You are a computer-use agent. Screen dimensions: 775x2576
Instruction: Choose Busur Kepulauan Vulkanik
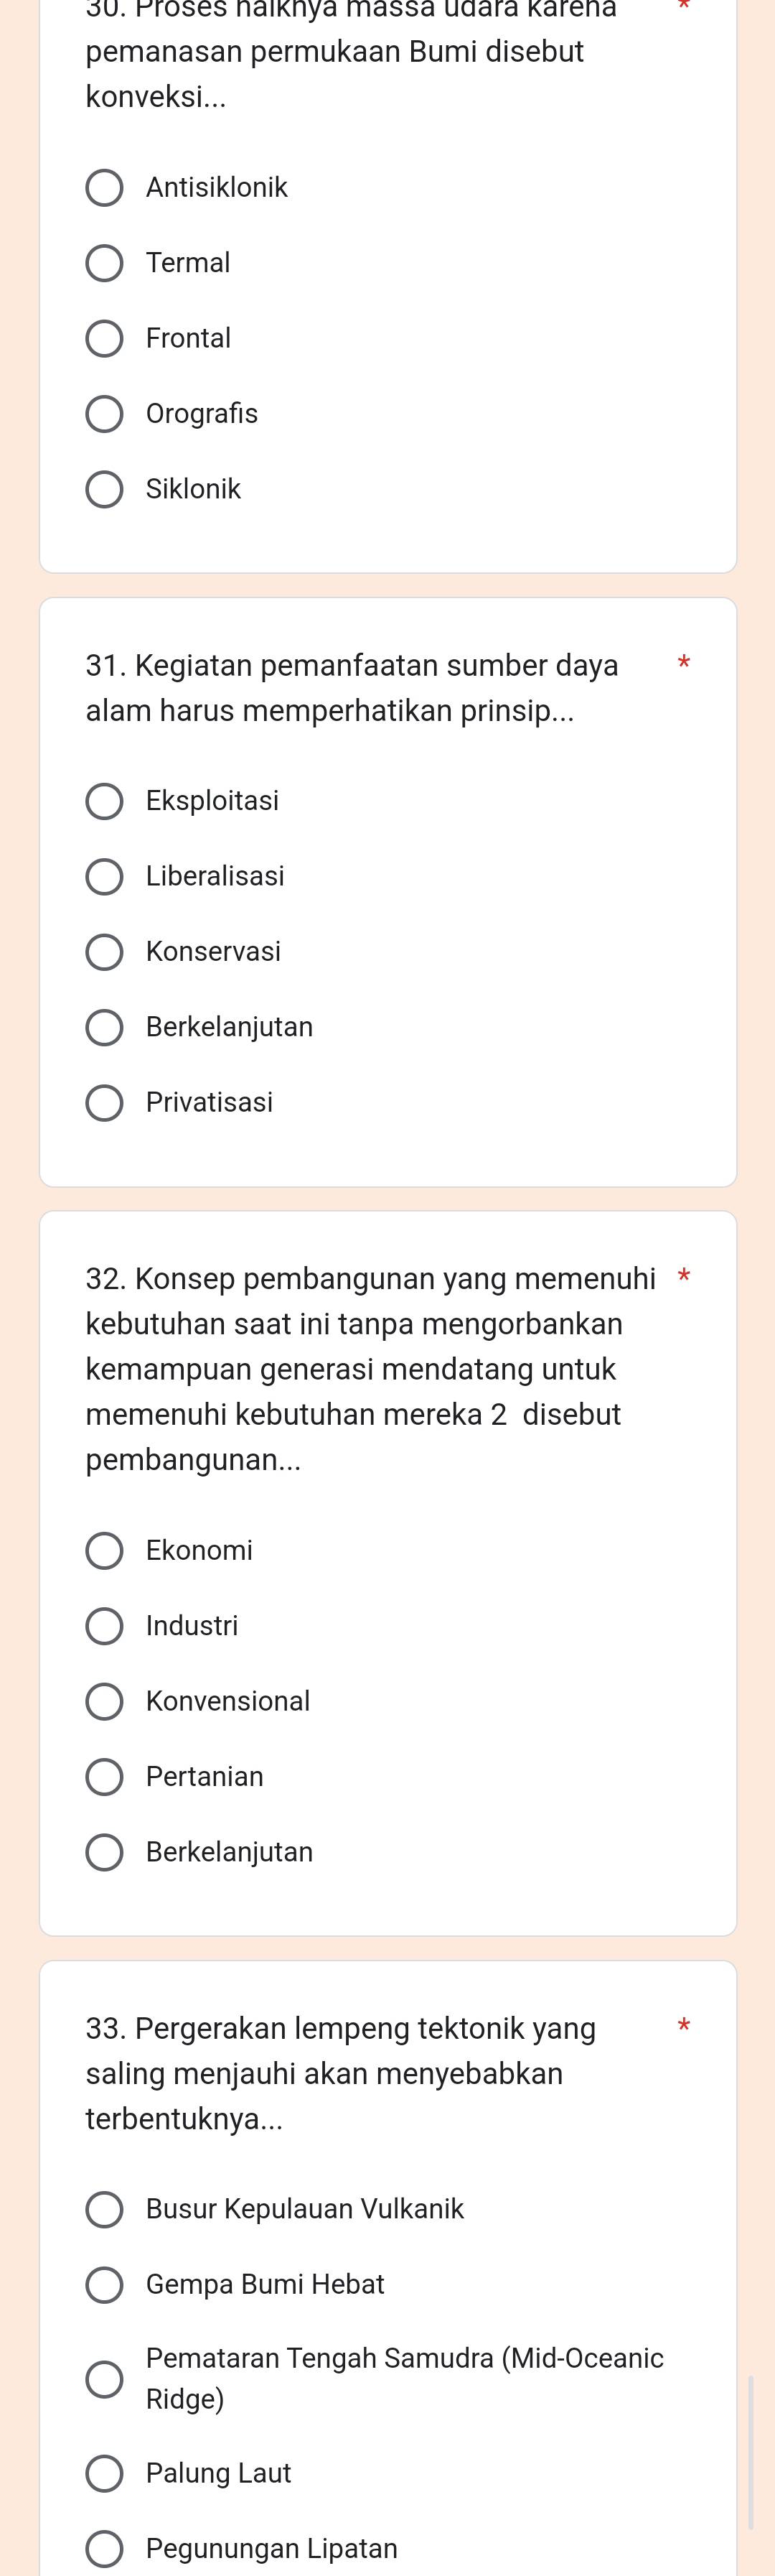(104, 2209)
